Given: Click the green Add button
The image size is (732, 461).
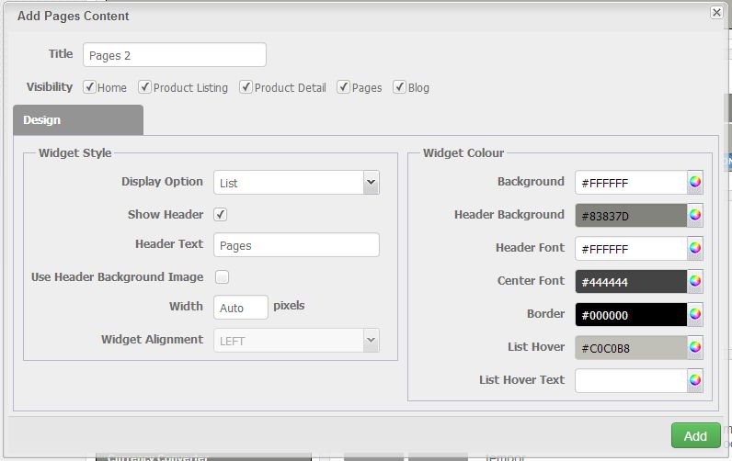Looking at the screenshot, I should pyautogui.click(x=695, y=435).
